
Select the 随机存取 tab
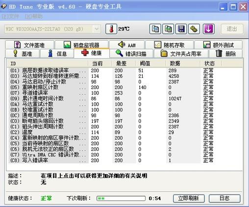click(169, 45)
